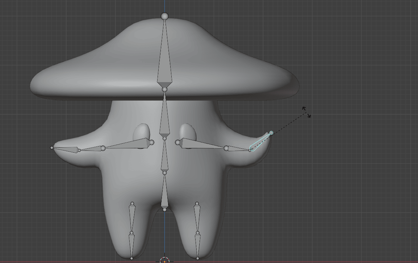Click the root joint at the spine bottom
The image size is (418, 263).
164,209
